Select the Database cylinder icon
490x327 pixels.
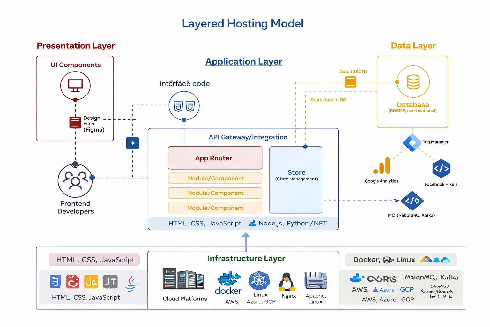413,82
